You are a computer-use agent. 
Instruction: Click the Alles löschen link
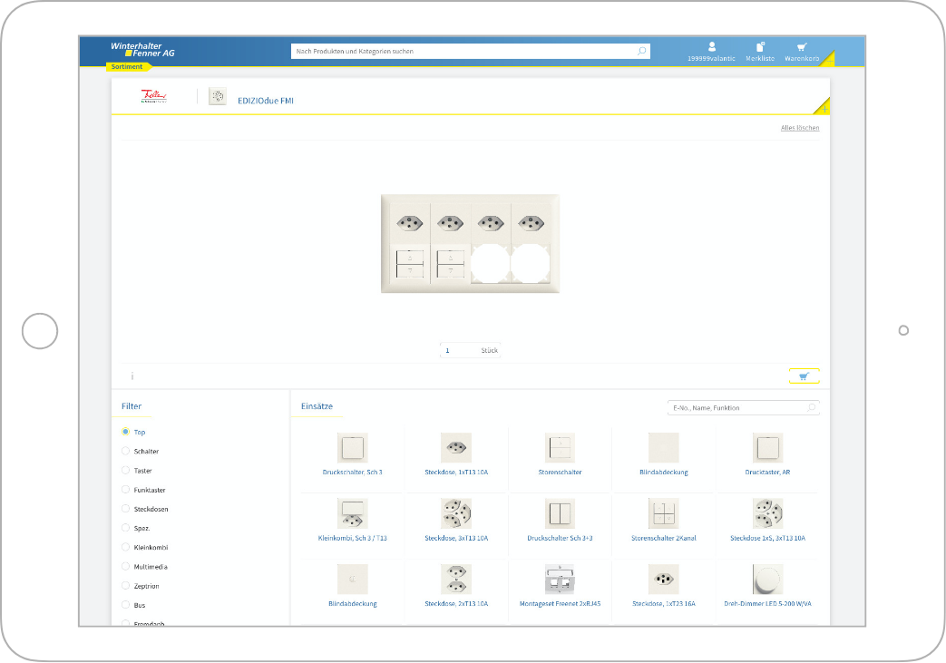pyautogui.click(x=800, y=128)
